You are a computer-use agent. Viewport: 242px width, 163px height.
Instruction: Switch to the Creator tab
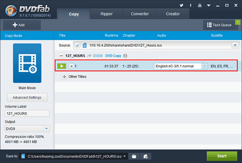click(173, 14)
